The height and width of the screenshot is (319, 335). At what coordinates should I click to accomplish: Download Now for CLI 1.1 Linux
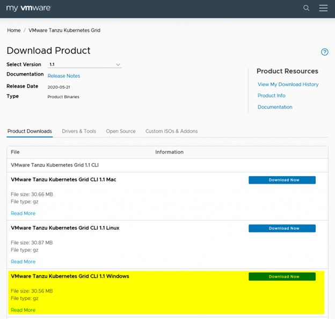(282, 228)
